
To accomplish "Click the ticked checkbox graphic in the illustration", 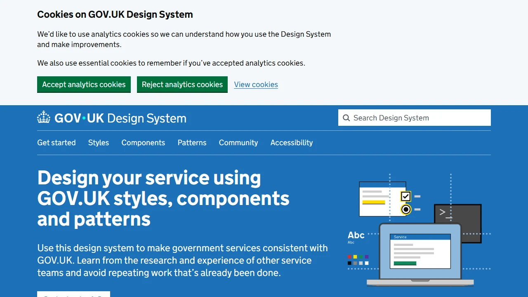I will click(406, 196).
